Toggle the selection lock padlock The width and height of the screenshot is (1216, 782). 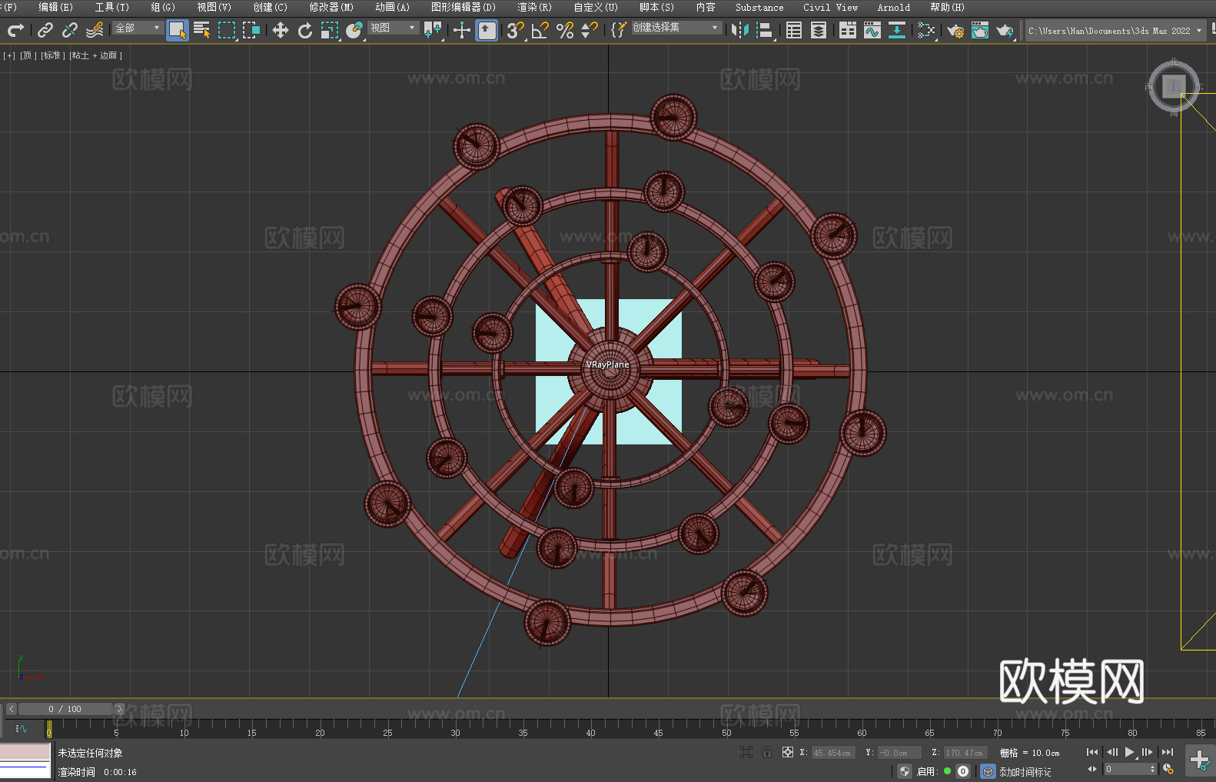tap(766, 752)
